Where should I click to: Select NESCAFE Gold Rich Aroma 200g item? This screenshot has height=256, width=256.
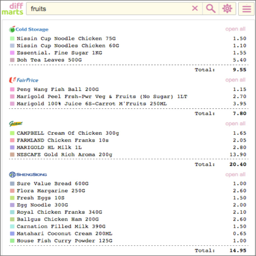(x=64, y=154)
